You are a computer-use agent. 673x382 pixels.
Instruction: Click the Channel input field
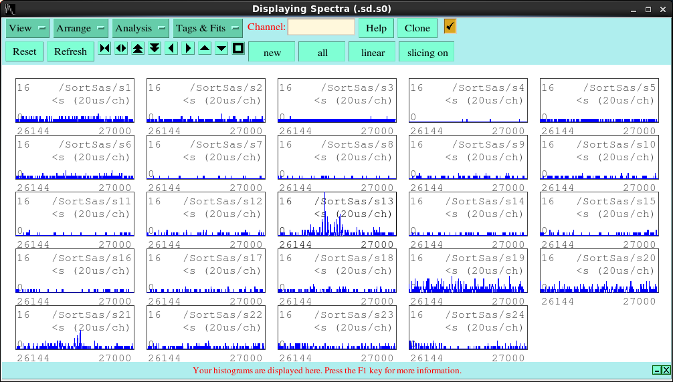pos(322,27)
